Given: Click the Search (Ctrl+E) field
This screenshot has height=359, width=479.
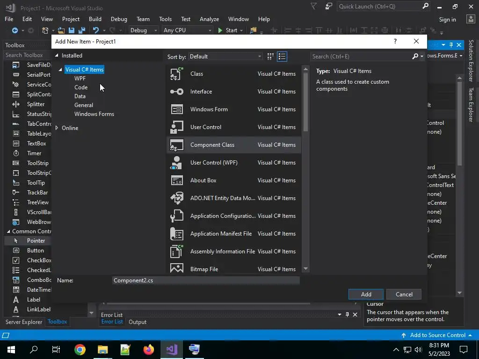Looking at the screenshot, I should tap(361, 57).
